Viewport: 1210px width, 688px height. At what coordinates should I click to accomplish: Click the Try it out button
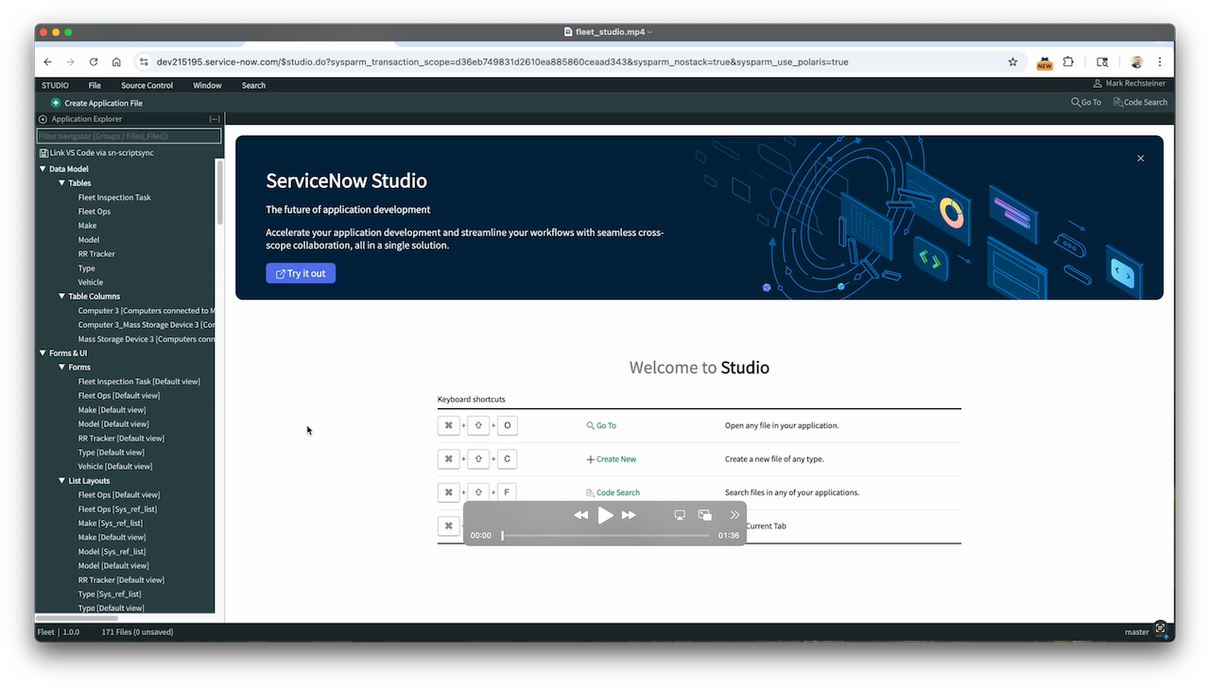(300, 273)
